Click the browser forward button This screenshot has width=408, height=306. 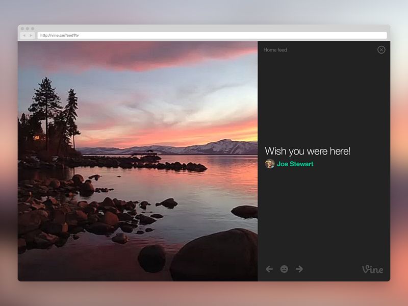[x=31, y=35]
